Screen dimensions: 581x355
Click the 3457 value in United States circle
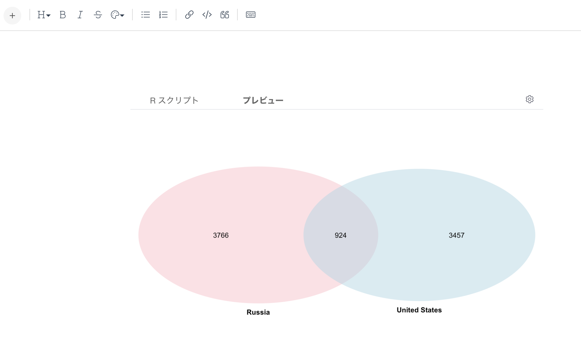[457, 235]
